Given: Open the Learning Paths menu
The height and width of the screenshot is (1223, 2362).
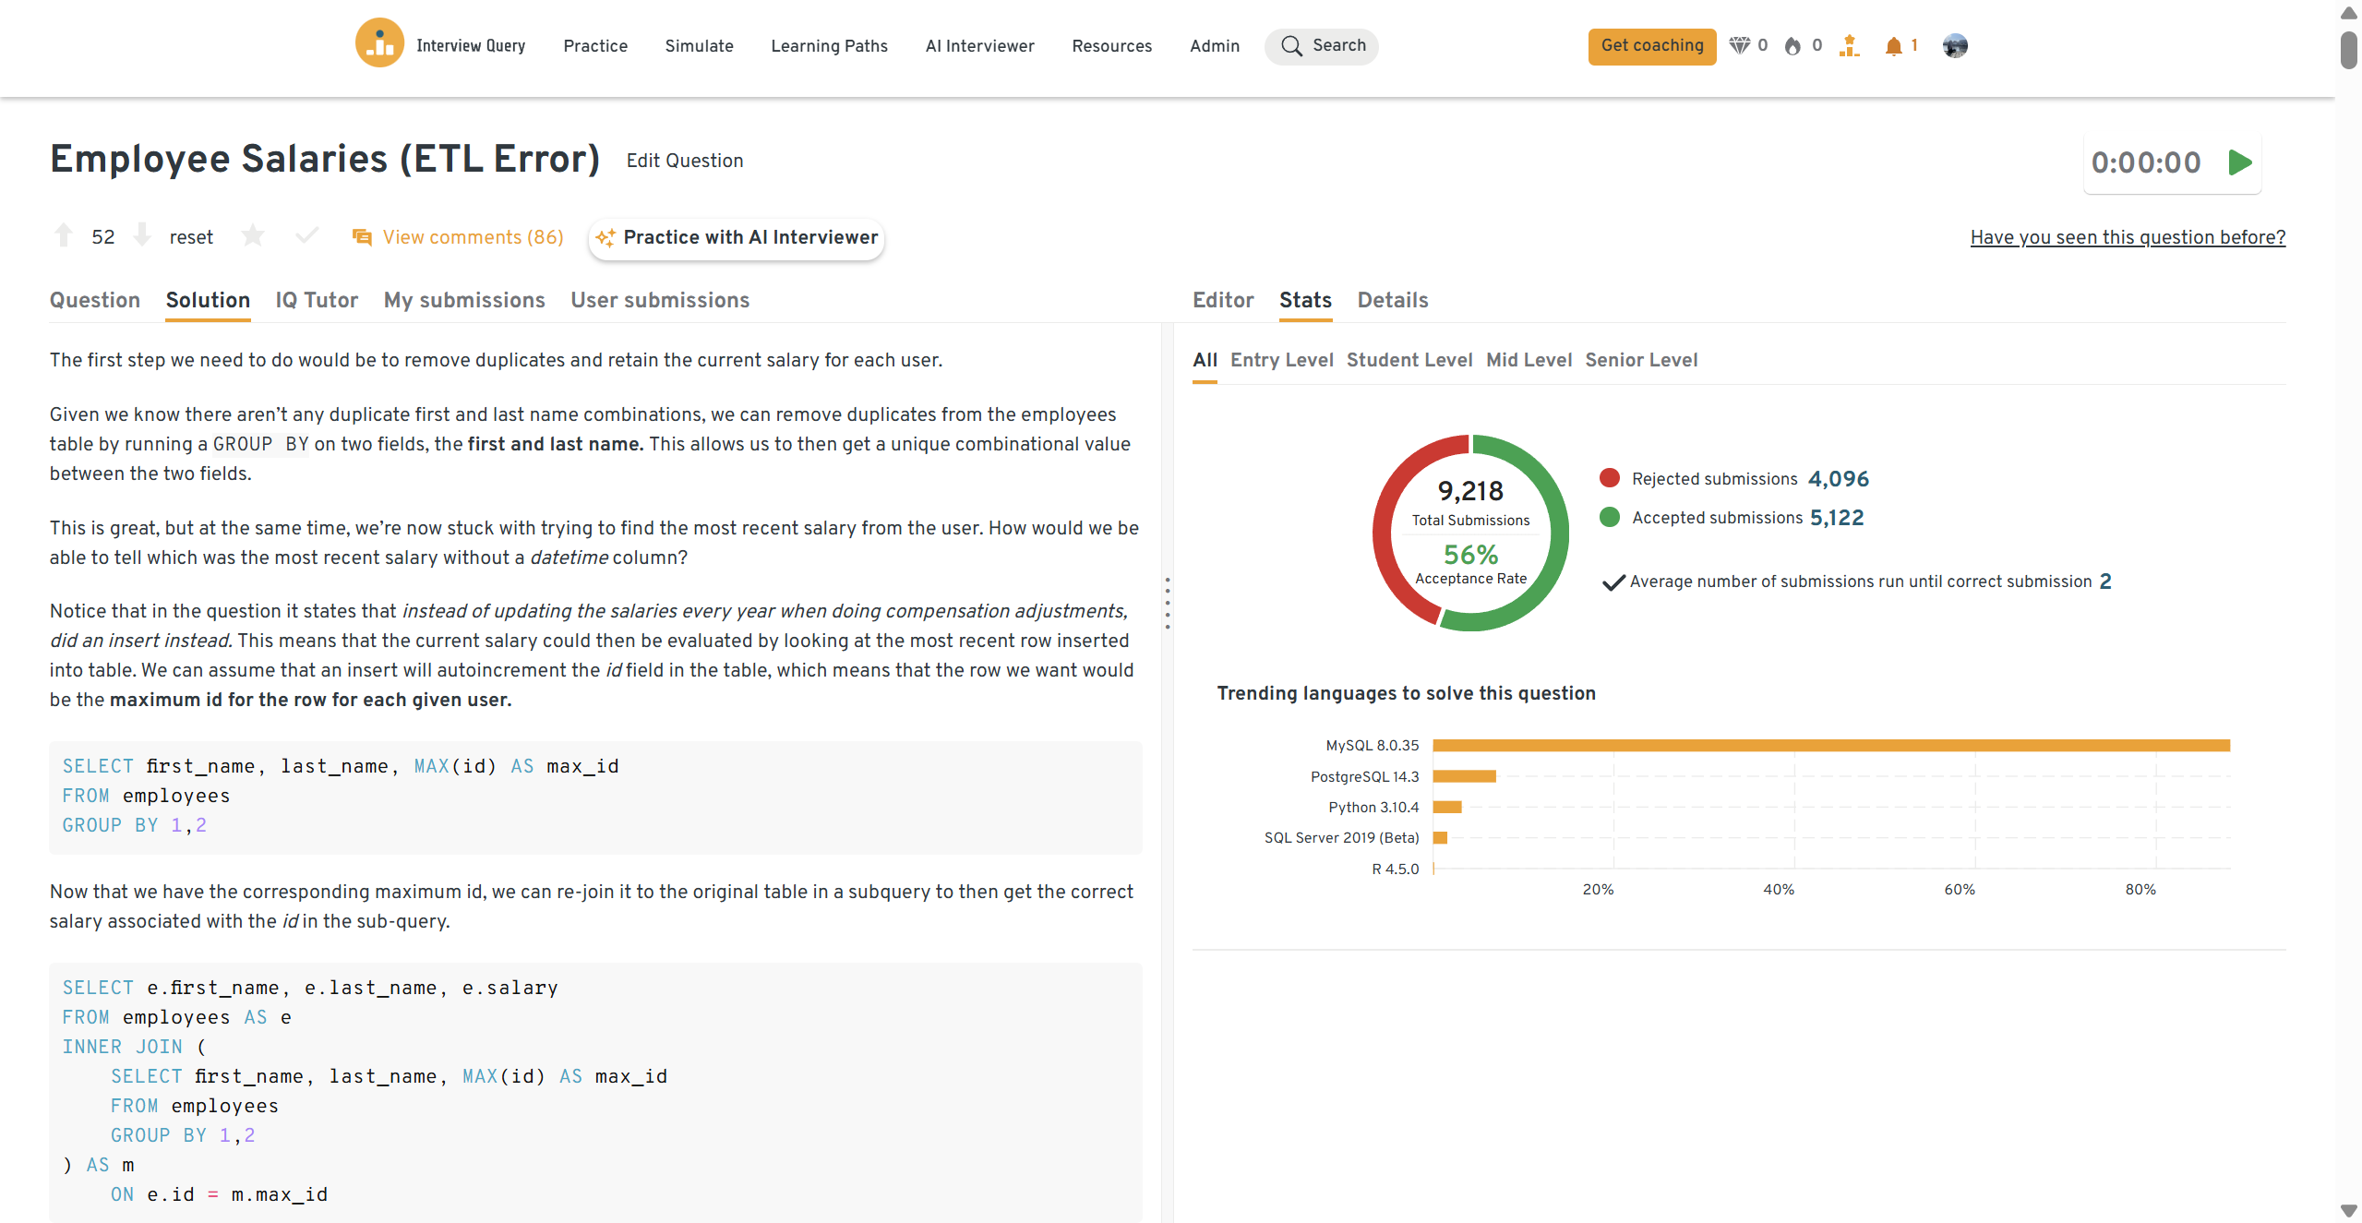Looking at the screenshot, I should [x=829, y=46].
